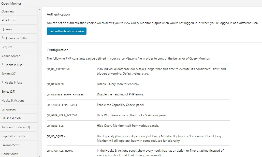262x157 pixels.
Task: Open Styles (27) panel
Action: (19, 91)
